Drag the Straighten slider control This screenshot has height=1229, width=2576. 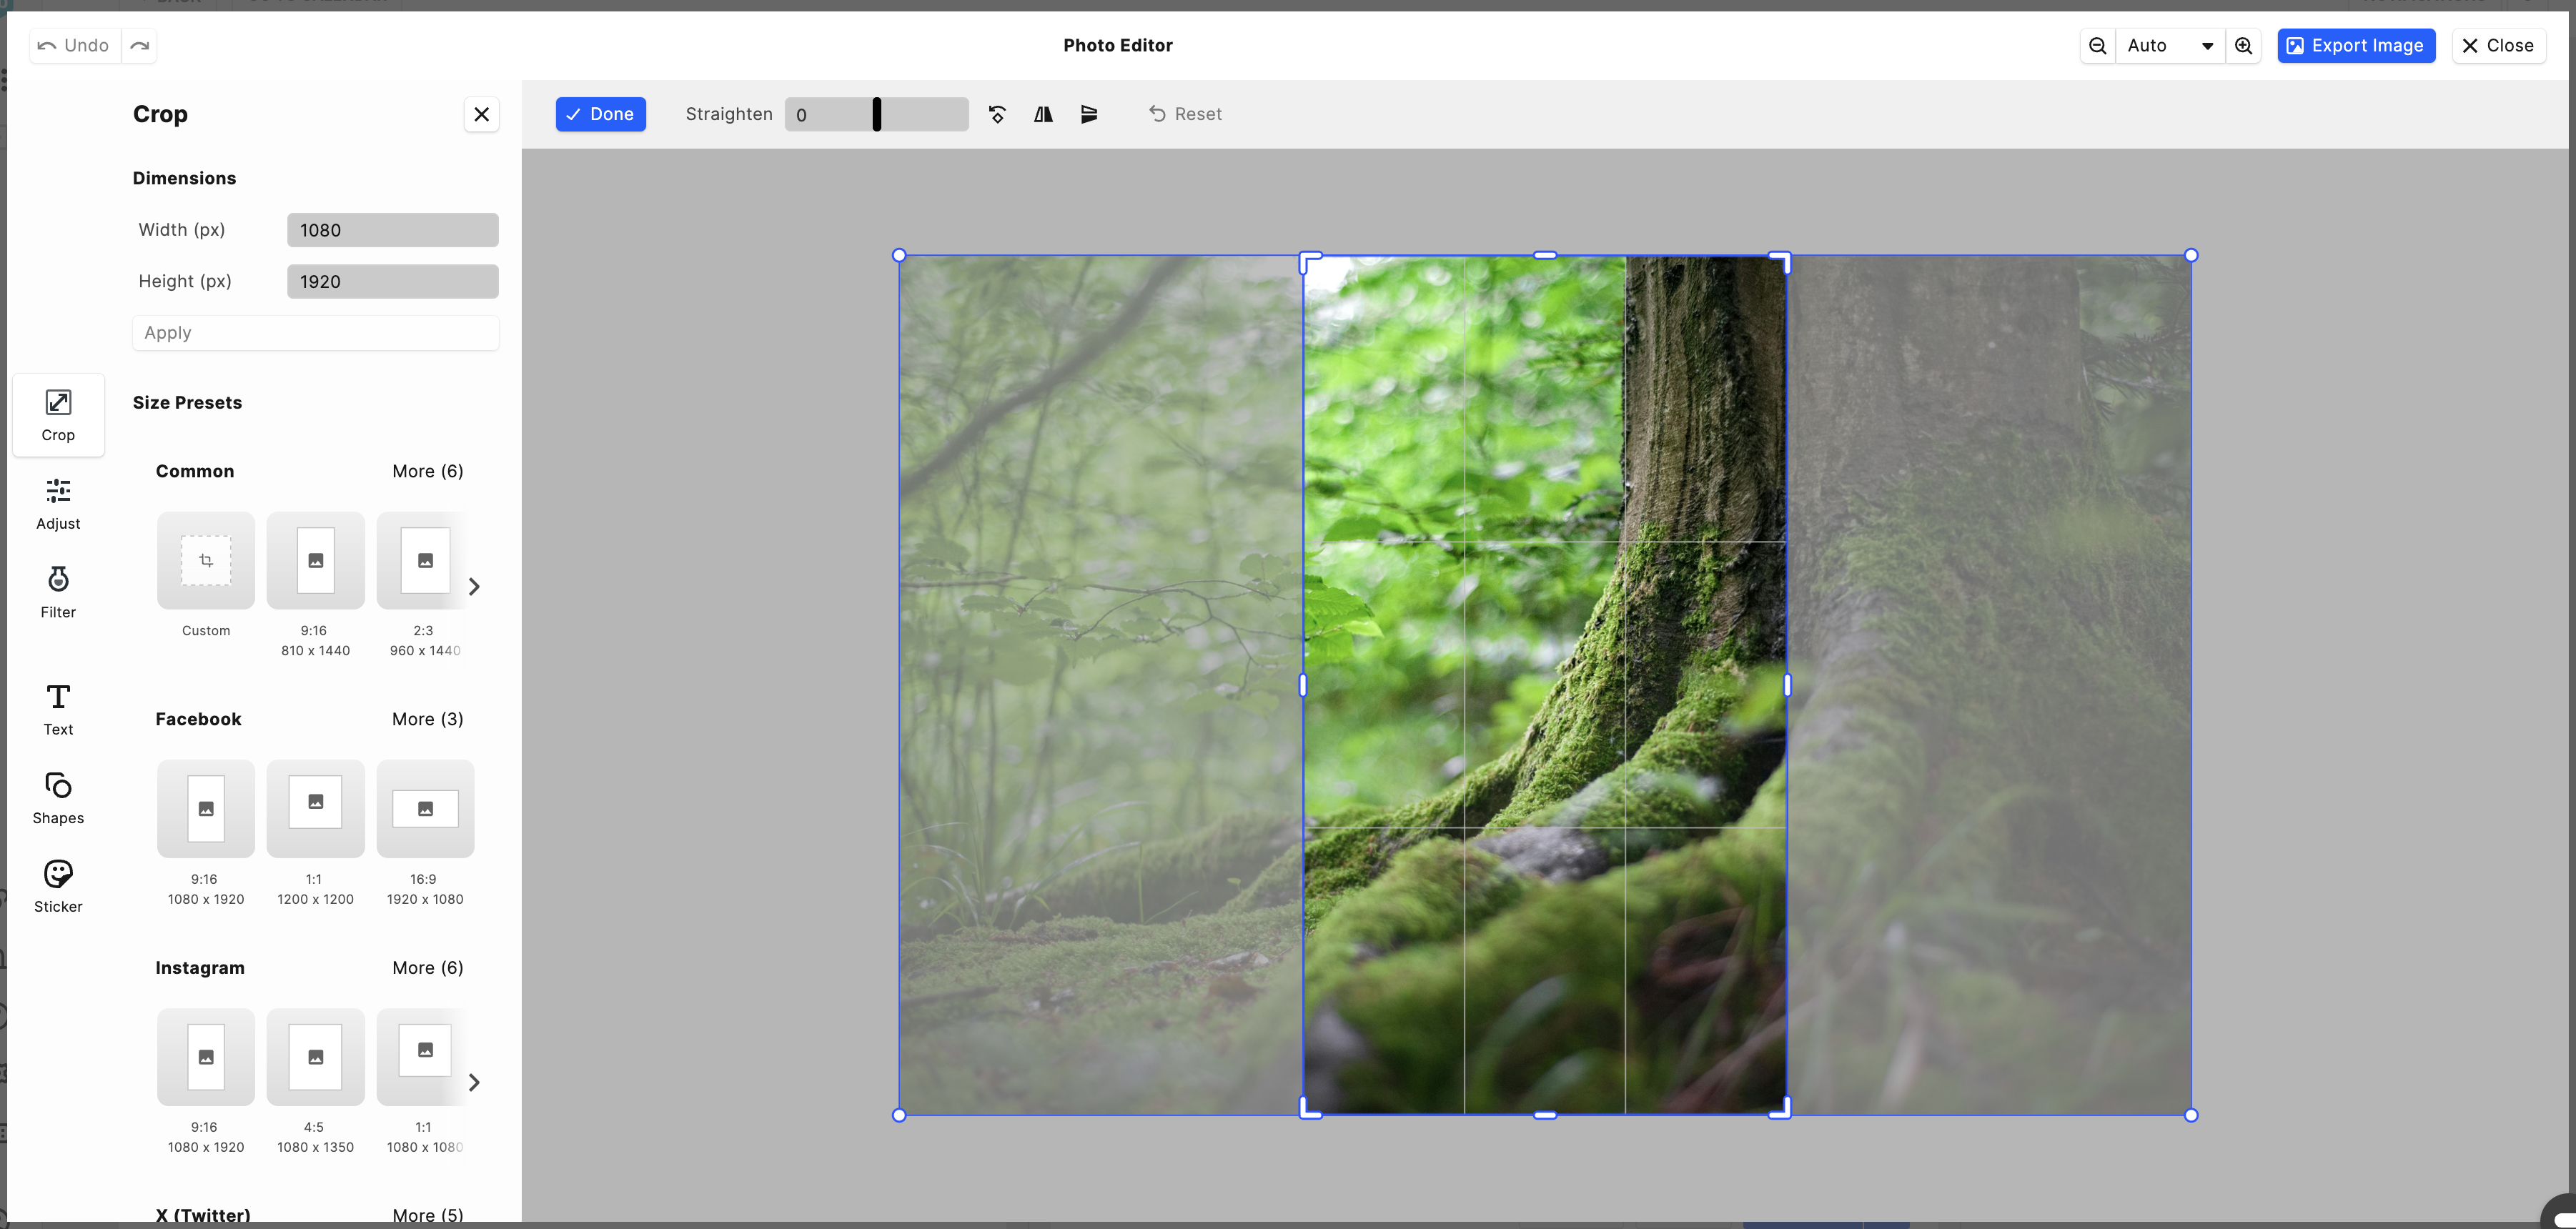point(876,114)
